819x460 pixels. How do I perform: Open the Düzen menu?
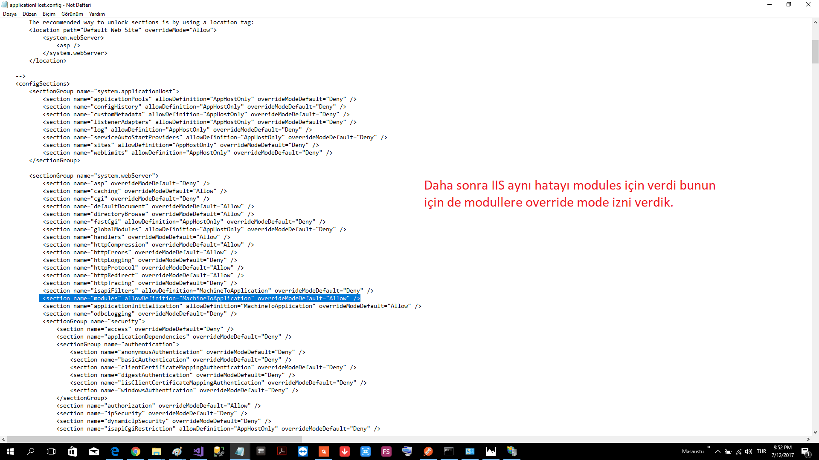[x=29, y=14]
